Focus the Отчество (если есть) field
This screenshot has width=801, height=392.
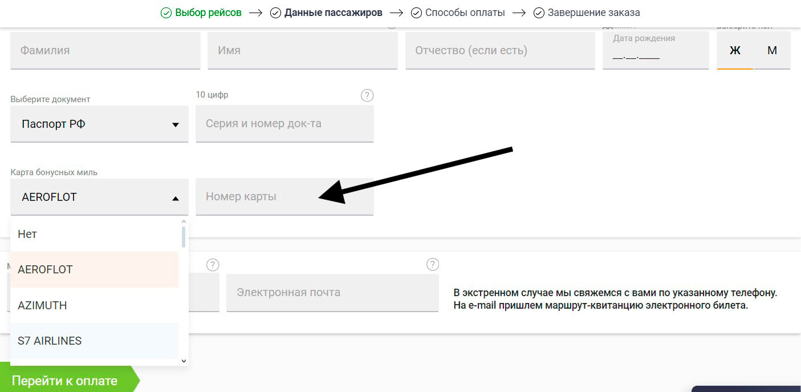(x=500, y=50)
